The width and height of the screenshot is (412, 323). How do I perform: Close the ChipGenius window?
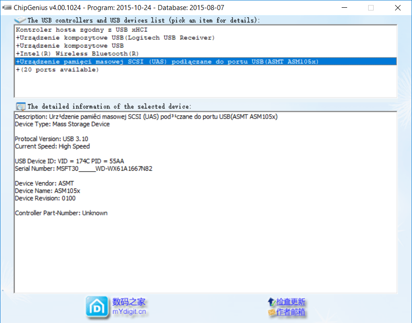398,8
